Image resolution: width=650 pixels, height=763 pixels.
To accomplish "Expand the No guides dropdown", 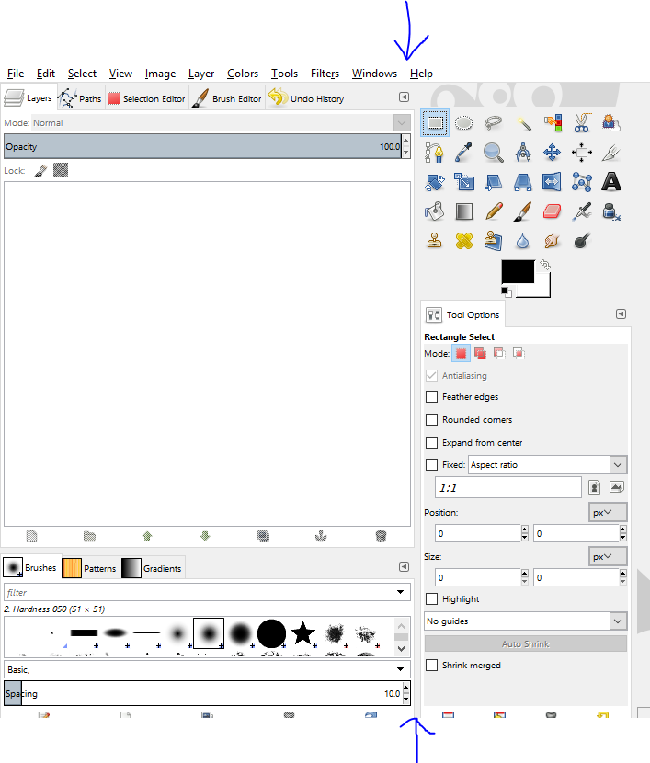I will click(525, 621).
